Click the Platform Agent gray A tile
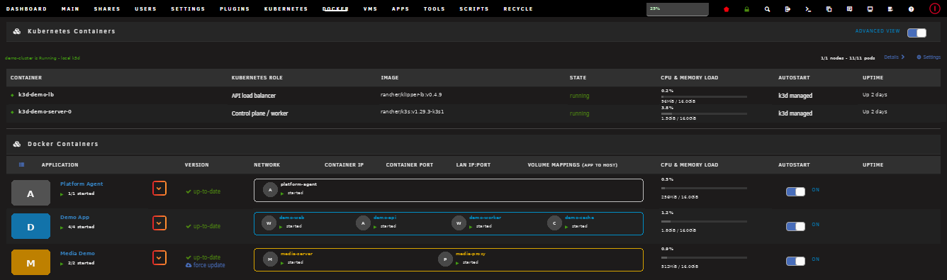The image size is (947, 280). pyautogui.click(x=30, y=193)
